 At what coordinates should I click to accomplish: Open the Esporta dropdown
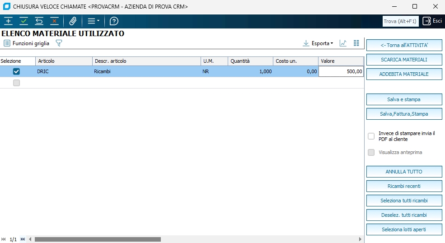[x=318, y=43]
